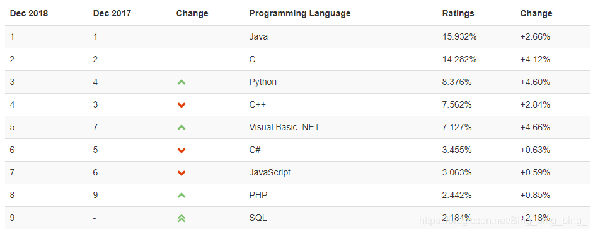The height and width of the screenshot is (232, 593).
Task: Click the +4.12% change value
Action: click(x=535, y=59)
